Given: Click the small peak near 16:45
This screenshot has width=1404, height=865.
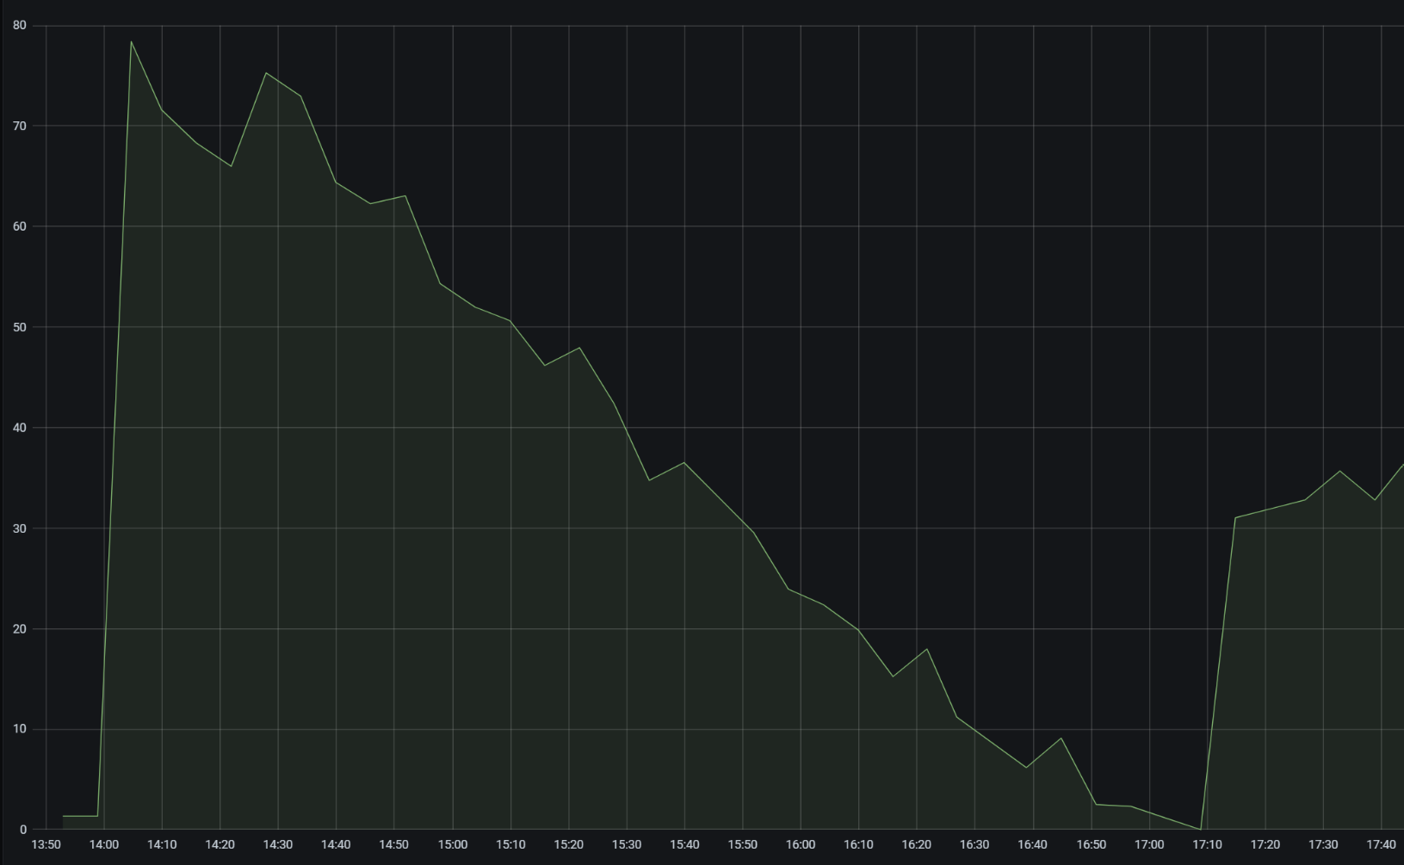Looking at the screenshot, I should click(x=1061, y=738).
